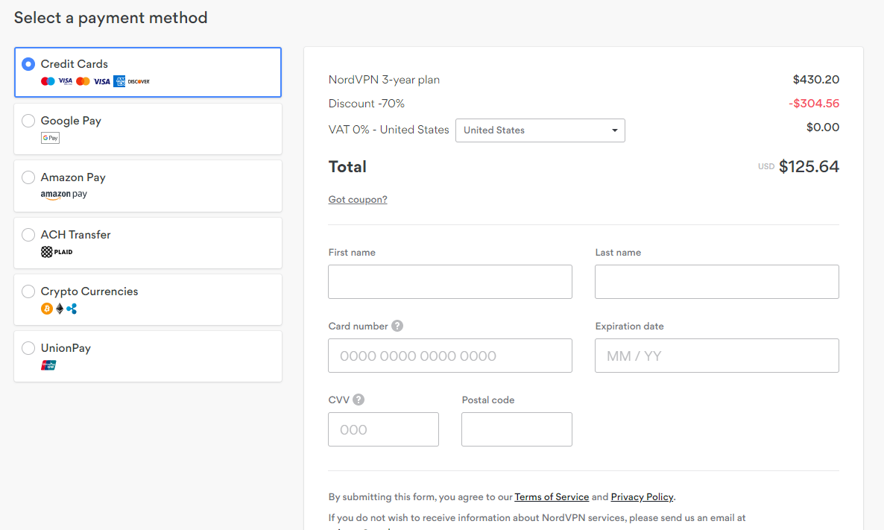The width and height of the screenshot is (884, 530).
Task: Pick the ACH Transfer radio button
Action: pos(28,235)
